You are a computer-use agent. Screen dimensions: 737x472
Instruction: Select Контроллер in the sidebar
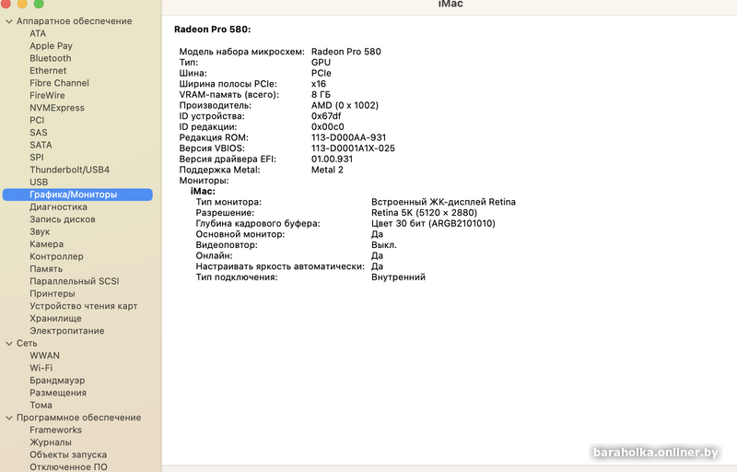coord(56,256)
